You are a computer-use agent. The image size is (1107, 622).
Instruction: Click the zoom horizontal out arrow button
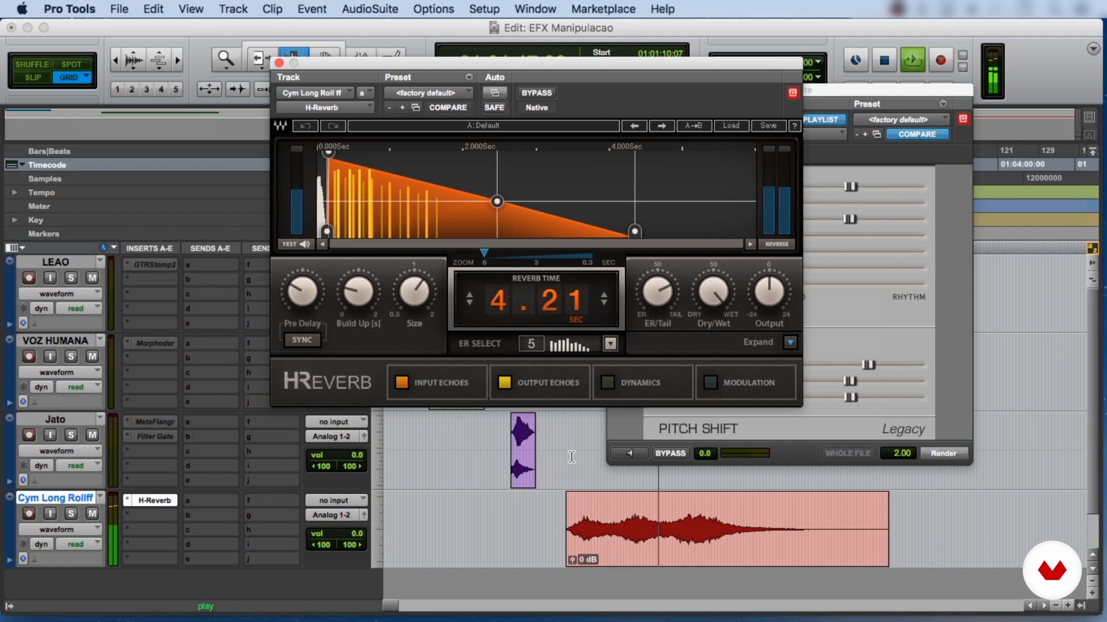[115, 60]
